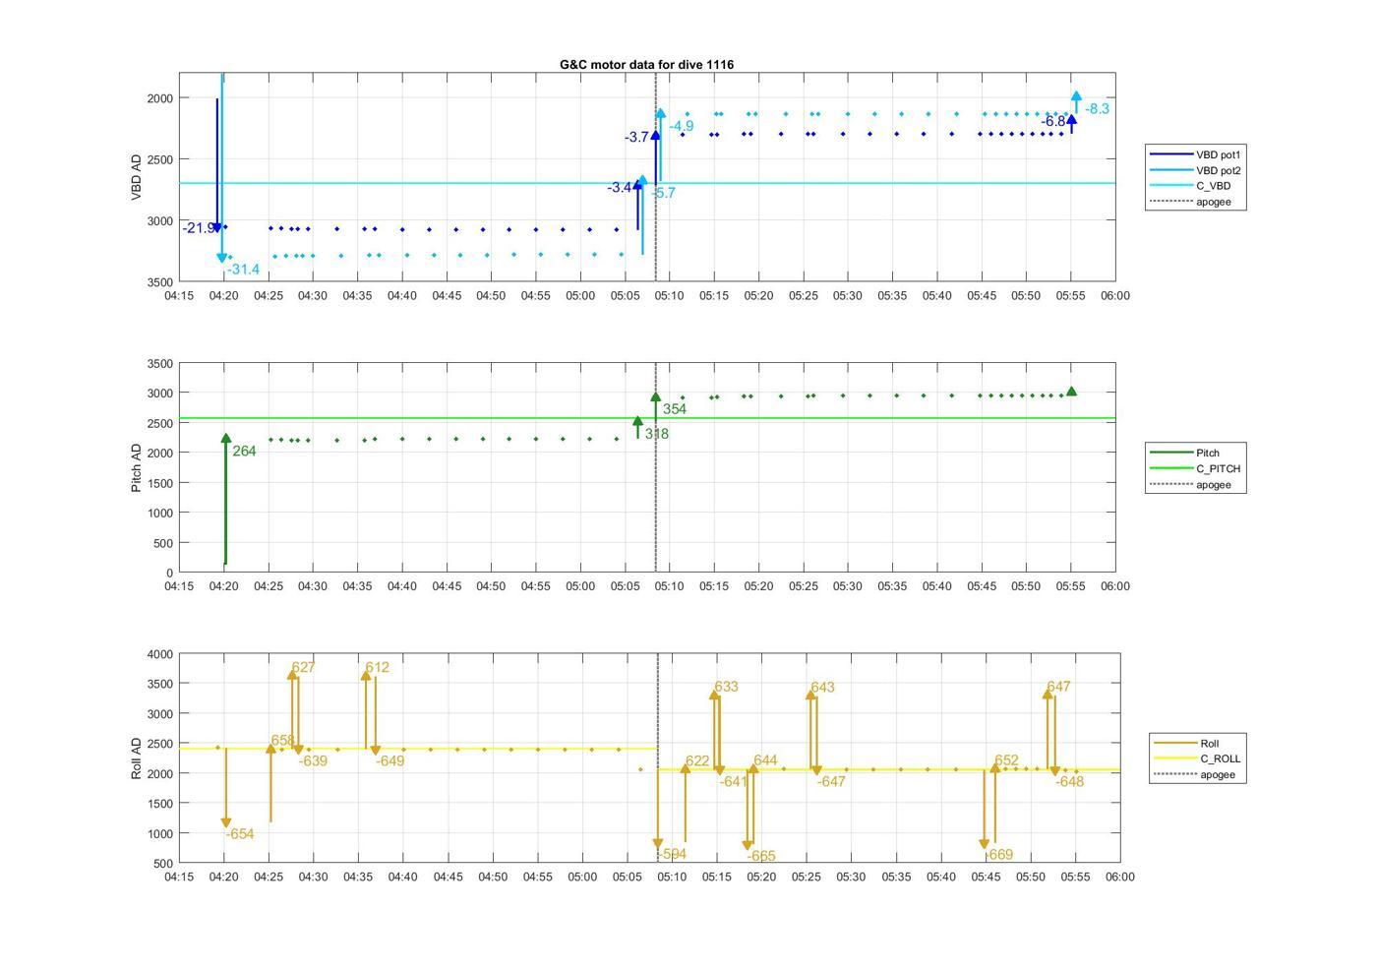Click the 05:10 tick label on the VBD x-axis
Viewport: 1377px width, 970px height.
click(669, 296)
